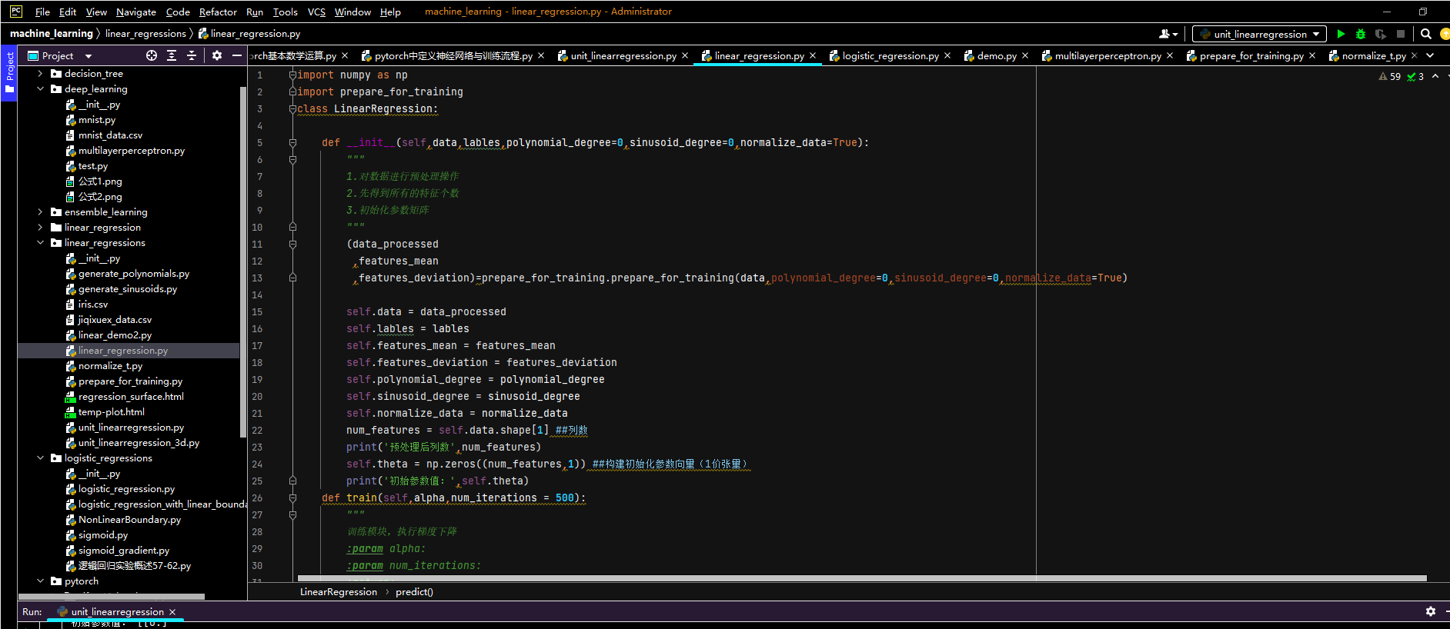1450x629 pixels.
Task: Click warnings count 59 indicator
Action: click(x=1390, y=76)
